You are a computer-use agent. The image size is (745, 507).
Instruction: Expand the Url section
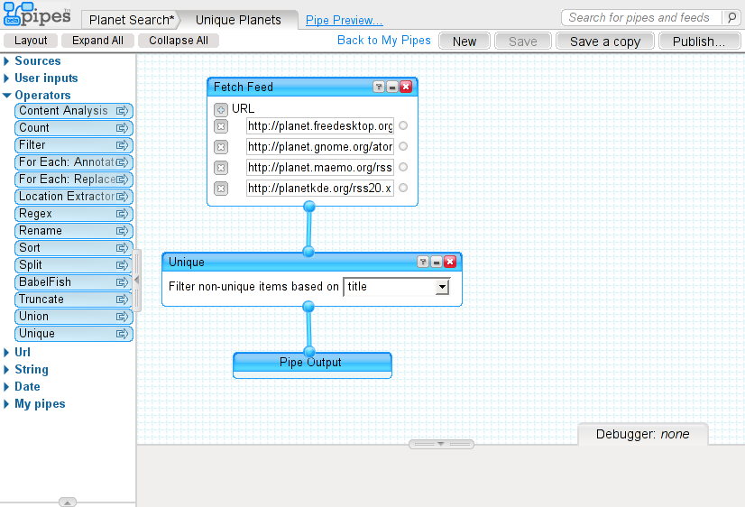tap(6, 353)
